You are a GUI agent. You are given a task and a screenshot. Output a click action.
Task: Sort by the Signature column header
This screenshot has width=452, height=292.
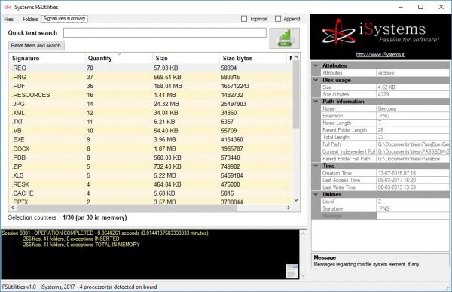click(47, 58)
